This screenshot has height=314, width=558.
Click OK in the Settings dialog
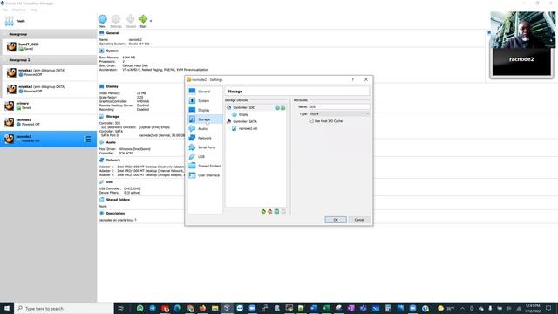336,220
